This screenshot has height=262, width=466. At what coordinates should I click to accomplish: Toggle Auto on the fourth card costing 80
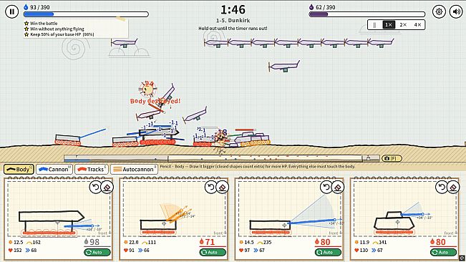pos(443,253)
